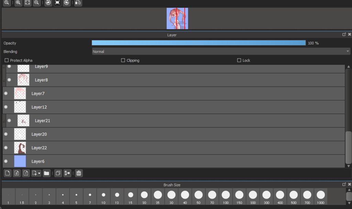The image size is (352, 209).
Task: Rotate the canvas view right
Action: pyautogui.click(x=66, y=3)
